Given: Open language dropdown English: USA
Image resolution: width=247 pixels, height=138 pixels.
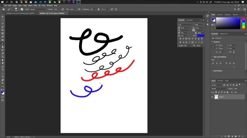Looking at the screenshot, I should [x=185, y=46].
